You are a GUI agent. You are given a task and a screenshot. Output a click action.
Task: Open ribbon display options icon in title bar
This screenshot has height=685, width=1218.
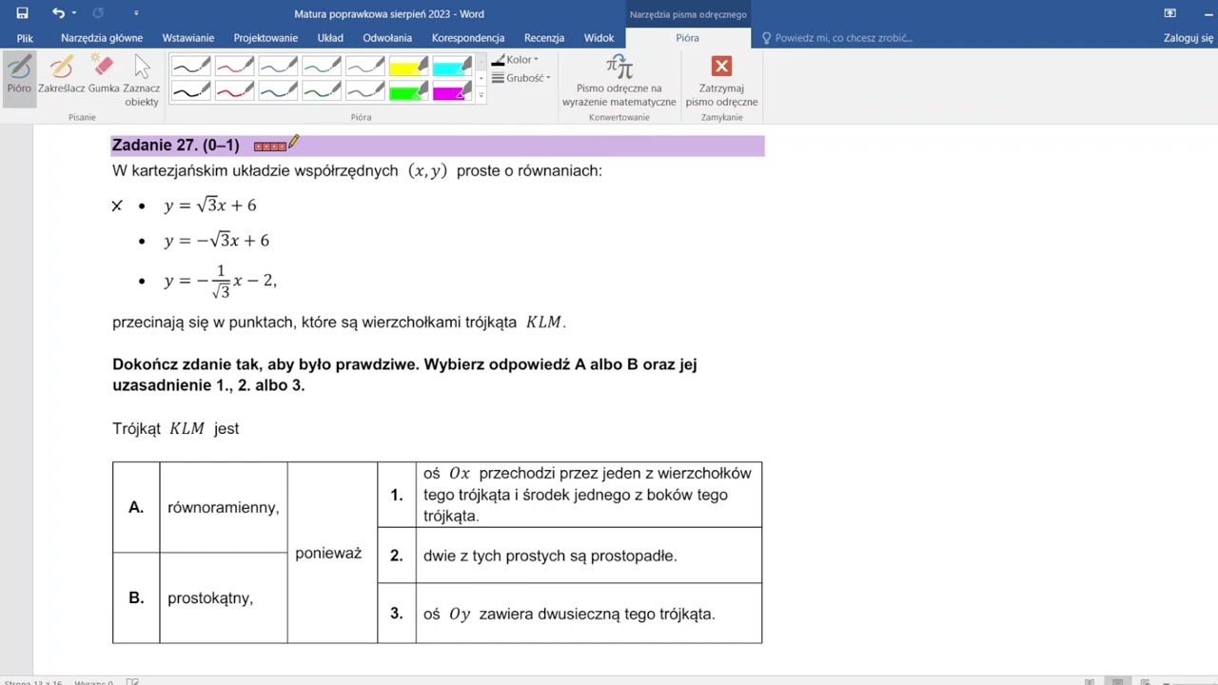1170,13
